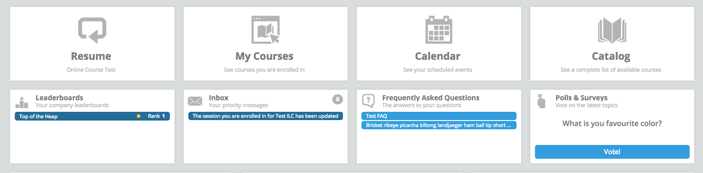Viewport: 703px width, 173px height.
Task: Open the Brisket ribeye picanha FAQ entry
Action: pos(439,125)
